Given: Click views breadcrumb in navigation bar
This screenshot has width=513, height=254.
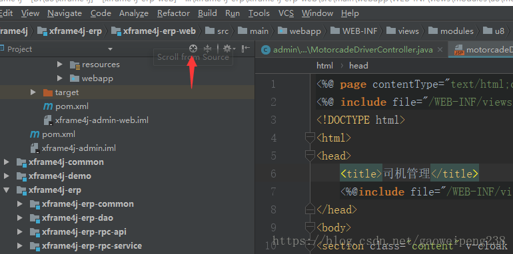Looking at the screenshot, I should tap(403, 31).
